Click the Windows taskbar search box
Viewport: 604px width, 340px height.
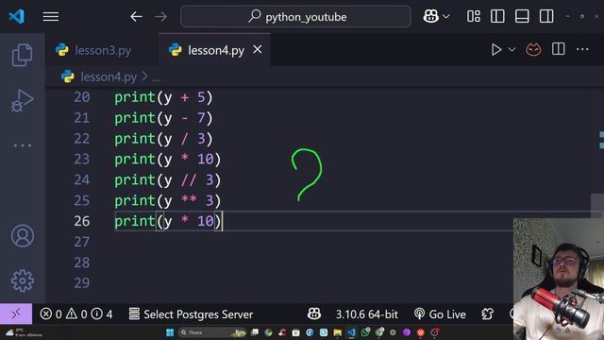(x=212, y=332)
